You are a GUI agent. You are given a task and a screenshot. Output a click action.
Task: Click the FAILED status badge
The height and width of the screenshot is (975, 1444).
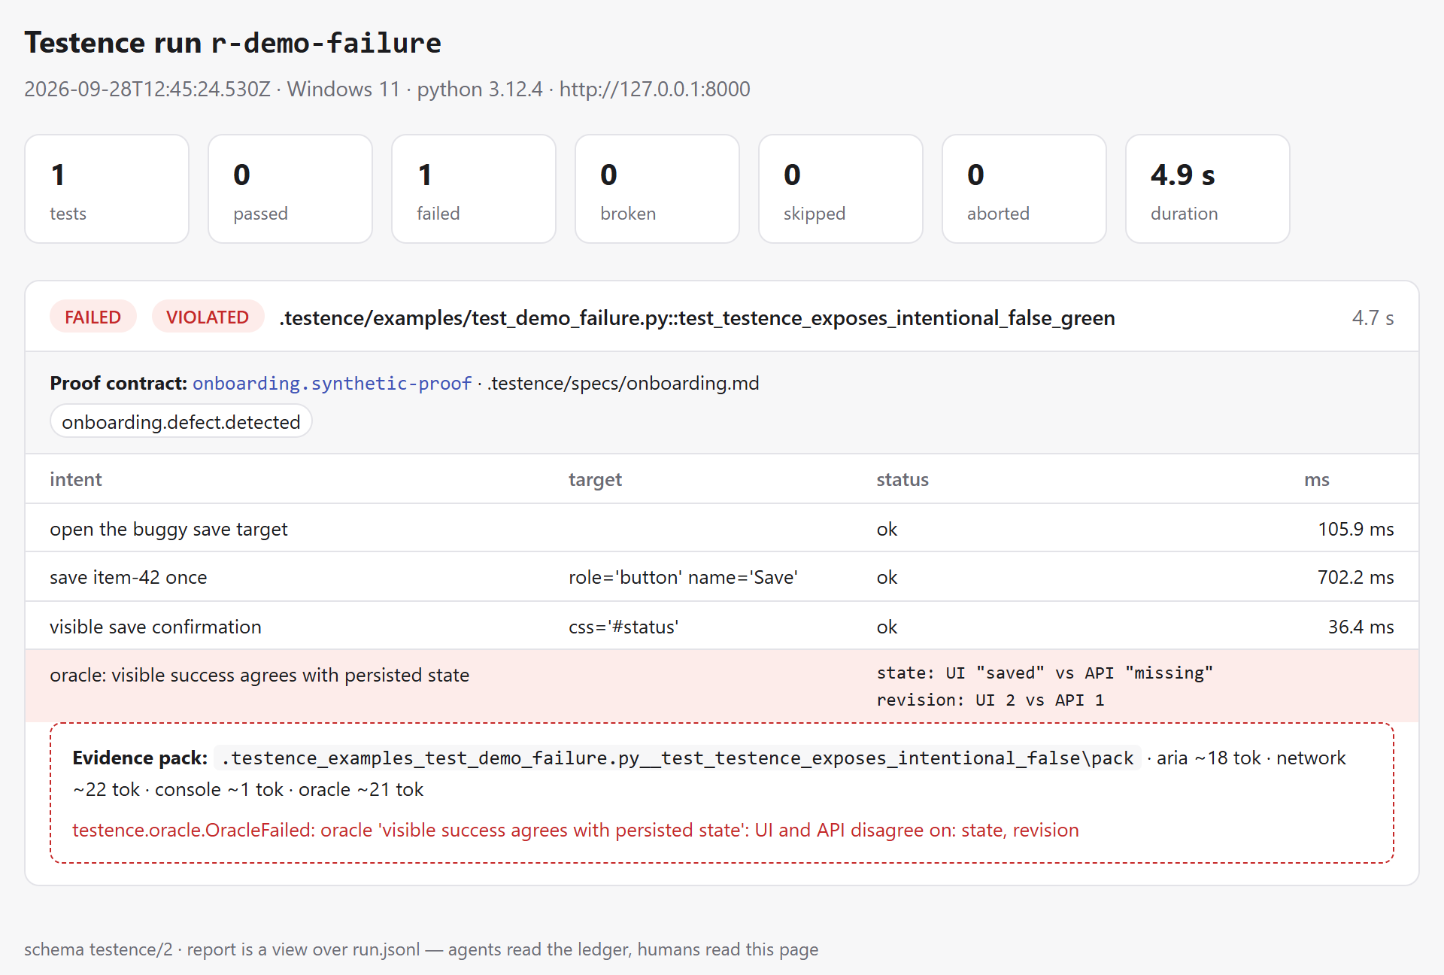[93, 317]
